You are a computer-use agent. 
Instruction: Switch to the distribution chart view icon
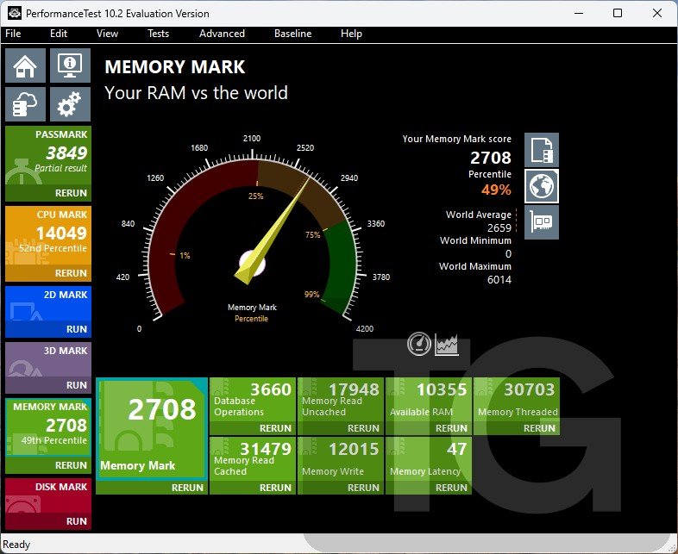[446, 344]
